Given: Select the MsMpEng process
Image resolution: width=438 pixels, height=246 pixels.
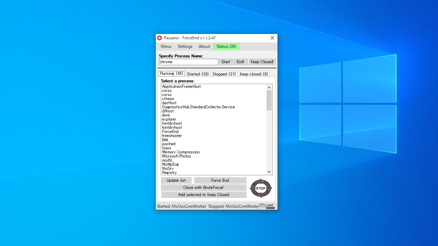Looking at the screenshot, I should [x=170, y=164].
